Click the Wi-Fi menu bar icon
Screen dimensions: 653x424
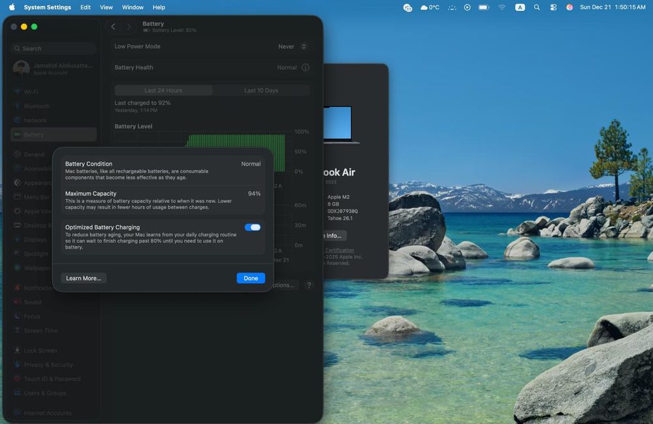[x=502, y=7]
